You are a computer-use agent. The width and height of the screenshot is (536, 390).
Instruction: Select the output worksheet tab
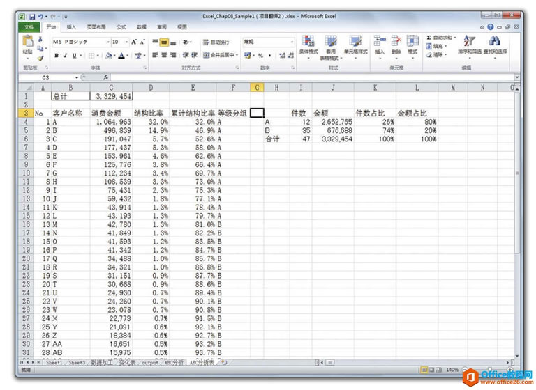tap(150, 363)
